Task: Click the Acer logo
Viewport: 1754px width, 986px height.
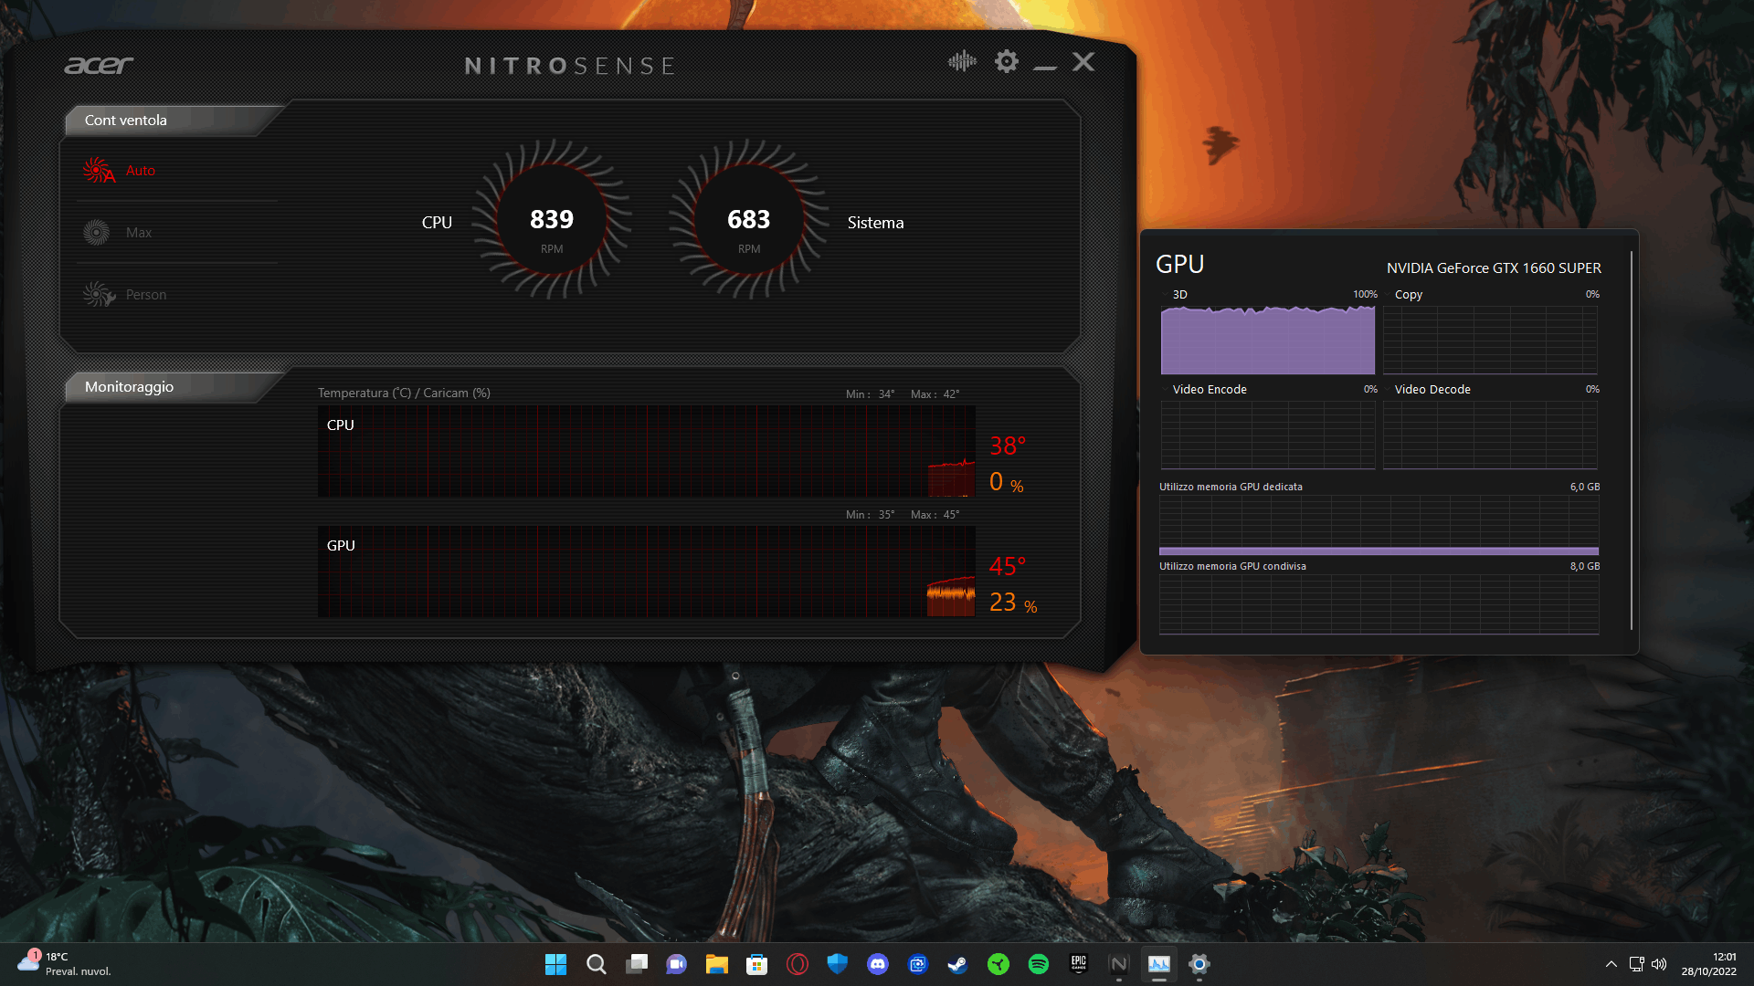Action: (x=99, y=66)
